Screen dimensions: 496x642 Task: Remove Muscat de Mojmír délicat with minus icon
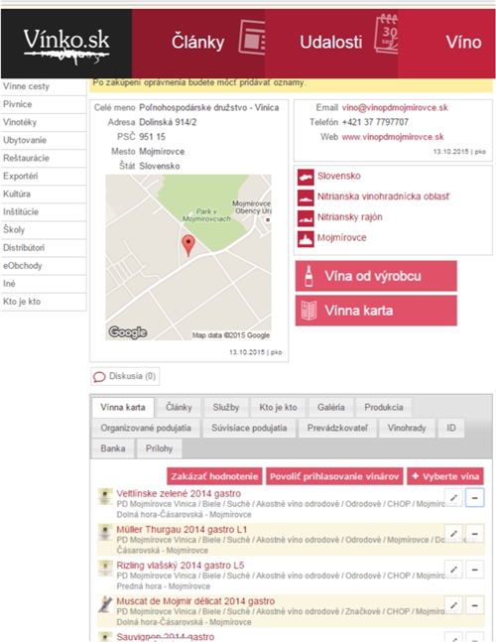coord(475,605)
